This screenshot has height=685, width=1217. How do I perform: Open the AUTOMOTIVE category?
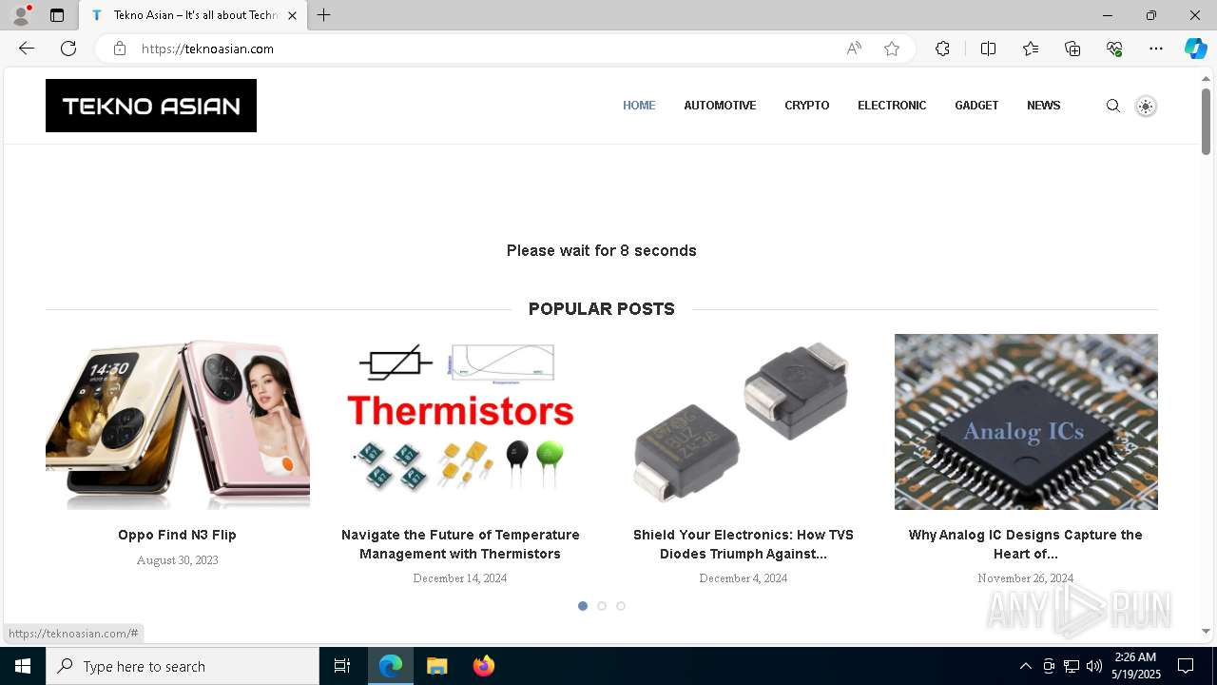(x=720, y=106)
